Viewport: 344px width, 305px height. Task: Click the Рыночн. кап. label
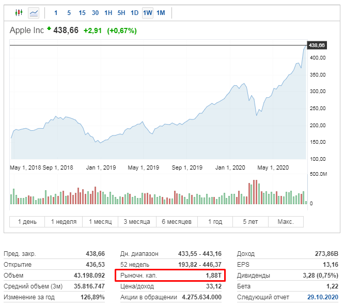[138, 276]
